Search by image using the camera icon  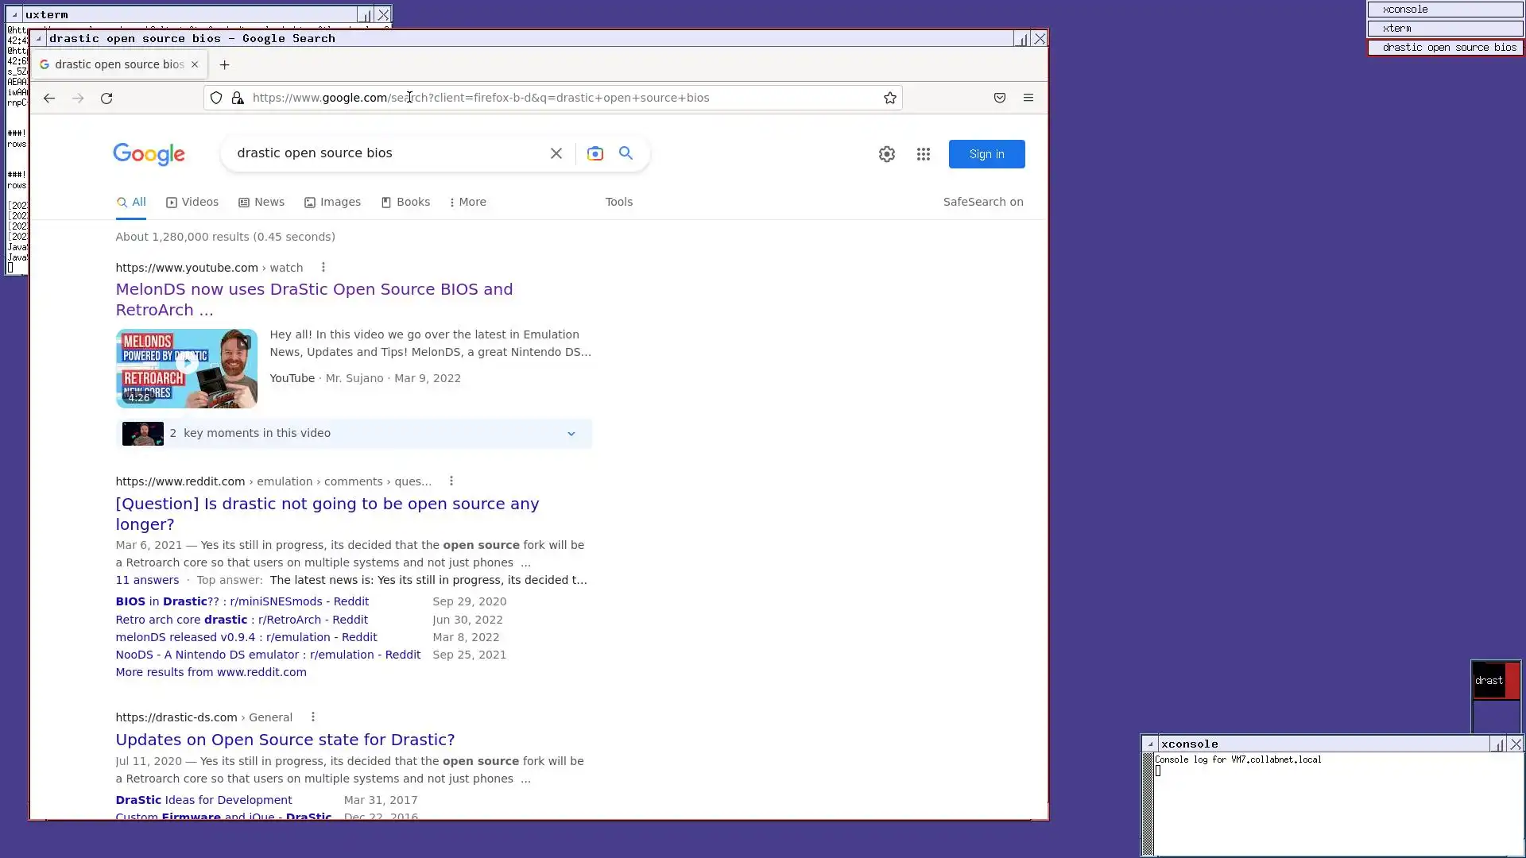pyautogui.click(x=595, y=153)
